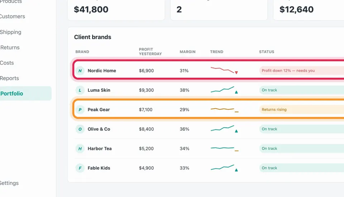Click Olive & Co's 36% margin value
Image resolution: width=344 pixels, height=197 pixels.
click(184, 129)
